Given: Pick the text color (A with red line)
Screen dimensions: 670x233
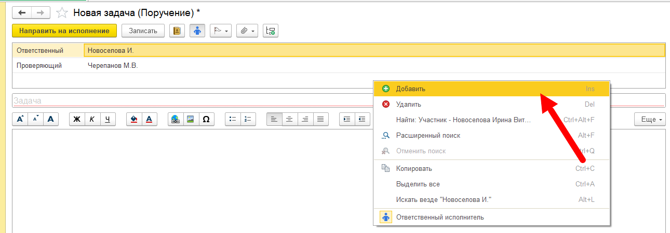Looking at the screenshot, I should coord(149,119).
